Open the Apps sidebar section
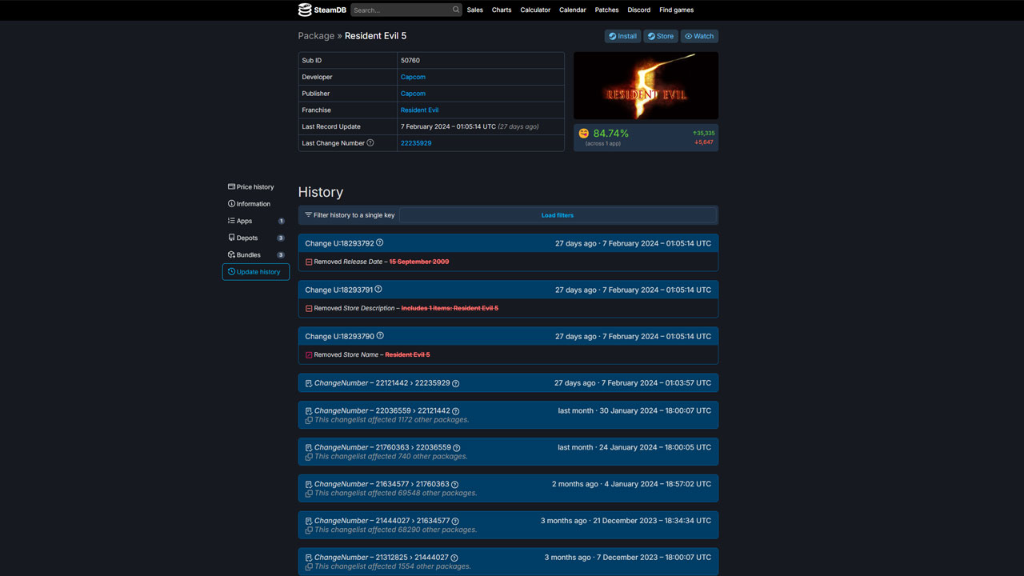This screenshot has height=576, width=1024. (x=255, y=221)
